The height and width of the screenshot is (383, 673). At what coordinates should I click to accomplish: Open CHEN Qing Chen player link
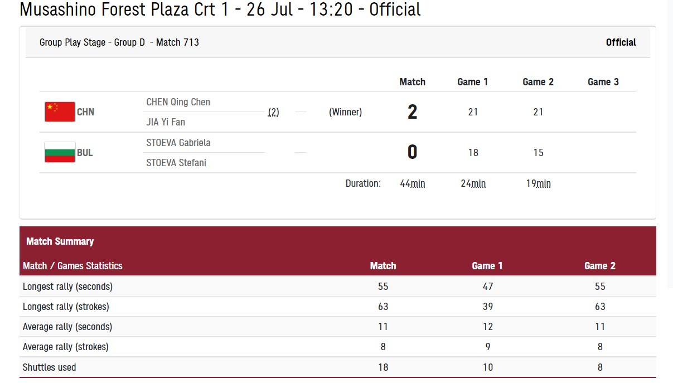click(x=178, y=102)
